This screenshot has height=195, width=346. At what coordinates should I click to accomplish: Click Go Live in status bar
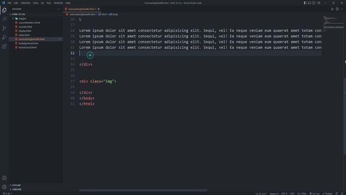point(315,193)
